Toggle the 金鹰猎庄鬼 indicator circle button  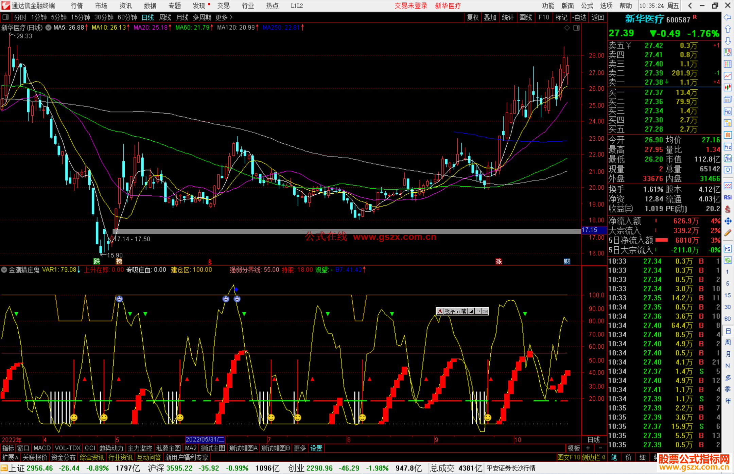(x=4, y=270)
